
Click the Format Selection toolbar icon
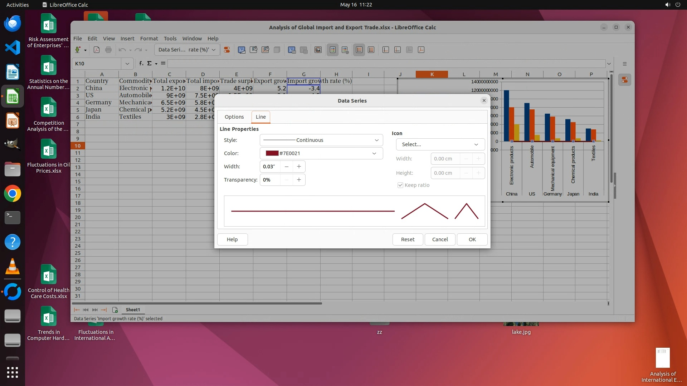point(227,50)
